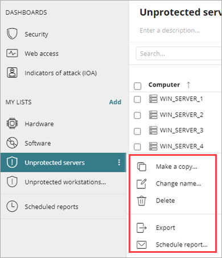This screenshot has width=222, height=258.
Task: Check the WIN_SERVER_2 checkbox
Action: point(137,115)
